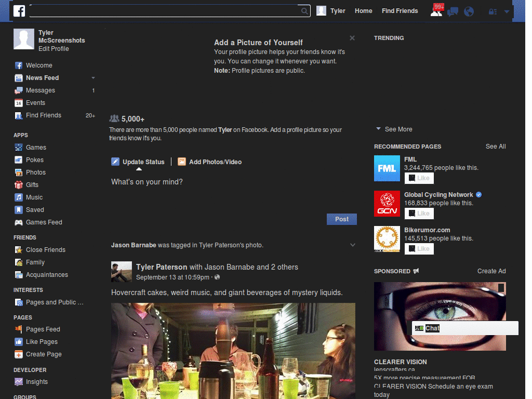Screen dimensions: 532x399
Task: Open Photos app icon
Action: click(19, 172)
